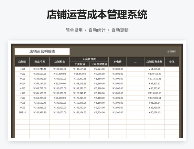Viewport: 194px width, 149px height.
Task: Click the ¥147,655.70 salary cell
Action: pyautogui.click(x=80, y=69)
